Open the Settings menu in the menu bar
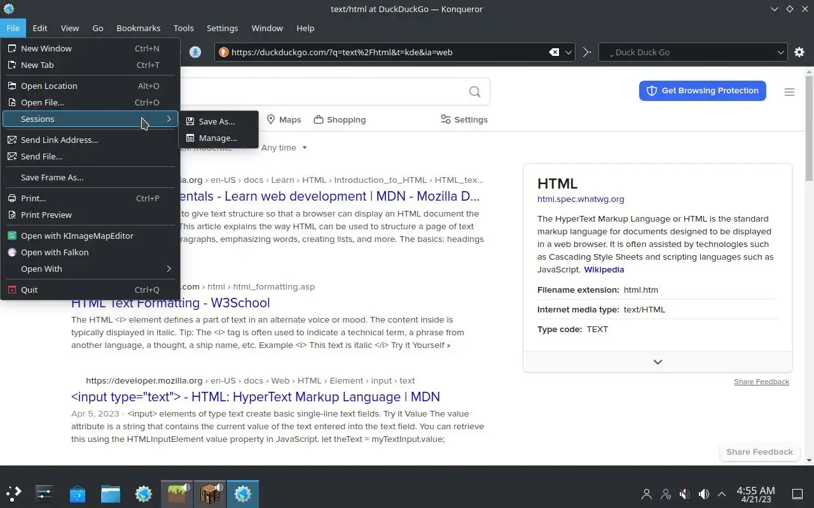 [223, 28]
